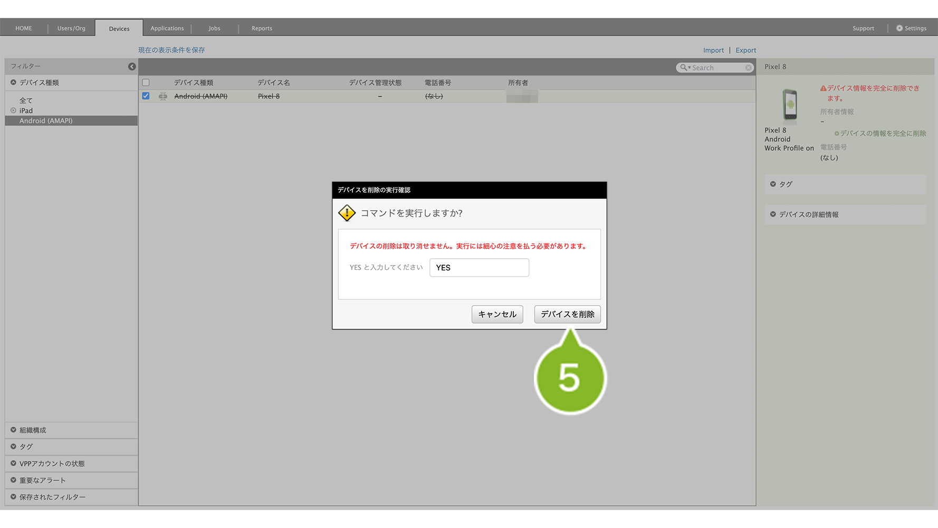Expand the デバイスの詳細情報 section
This screenshot has width=938, height=528.
(845, 214)
